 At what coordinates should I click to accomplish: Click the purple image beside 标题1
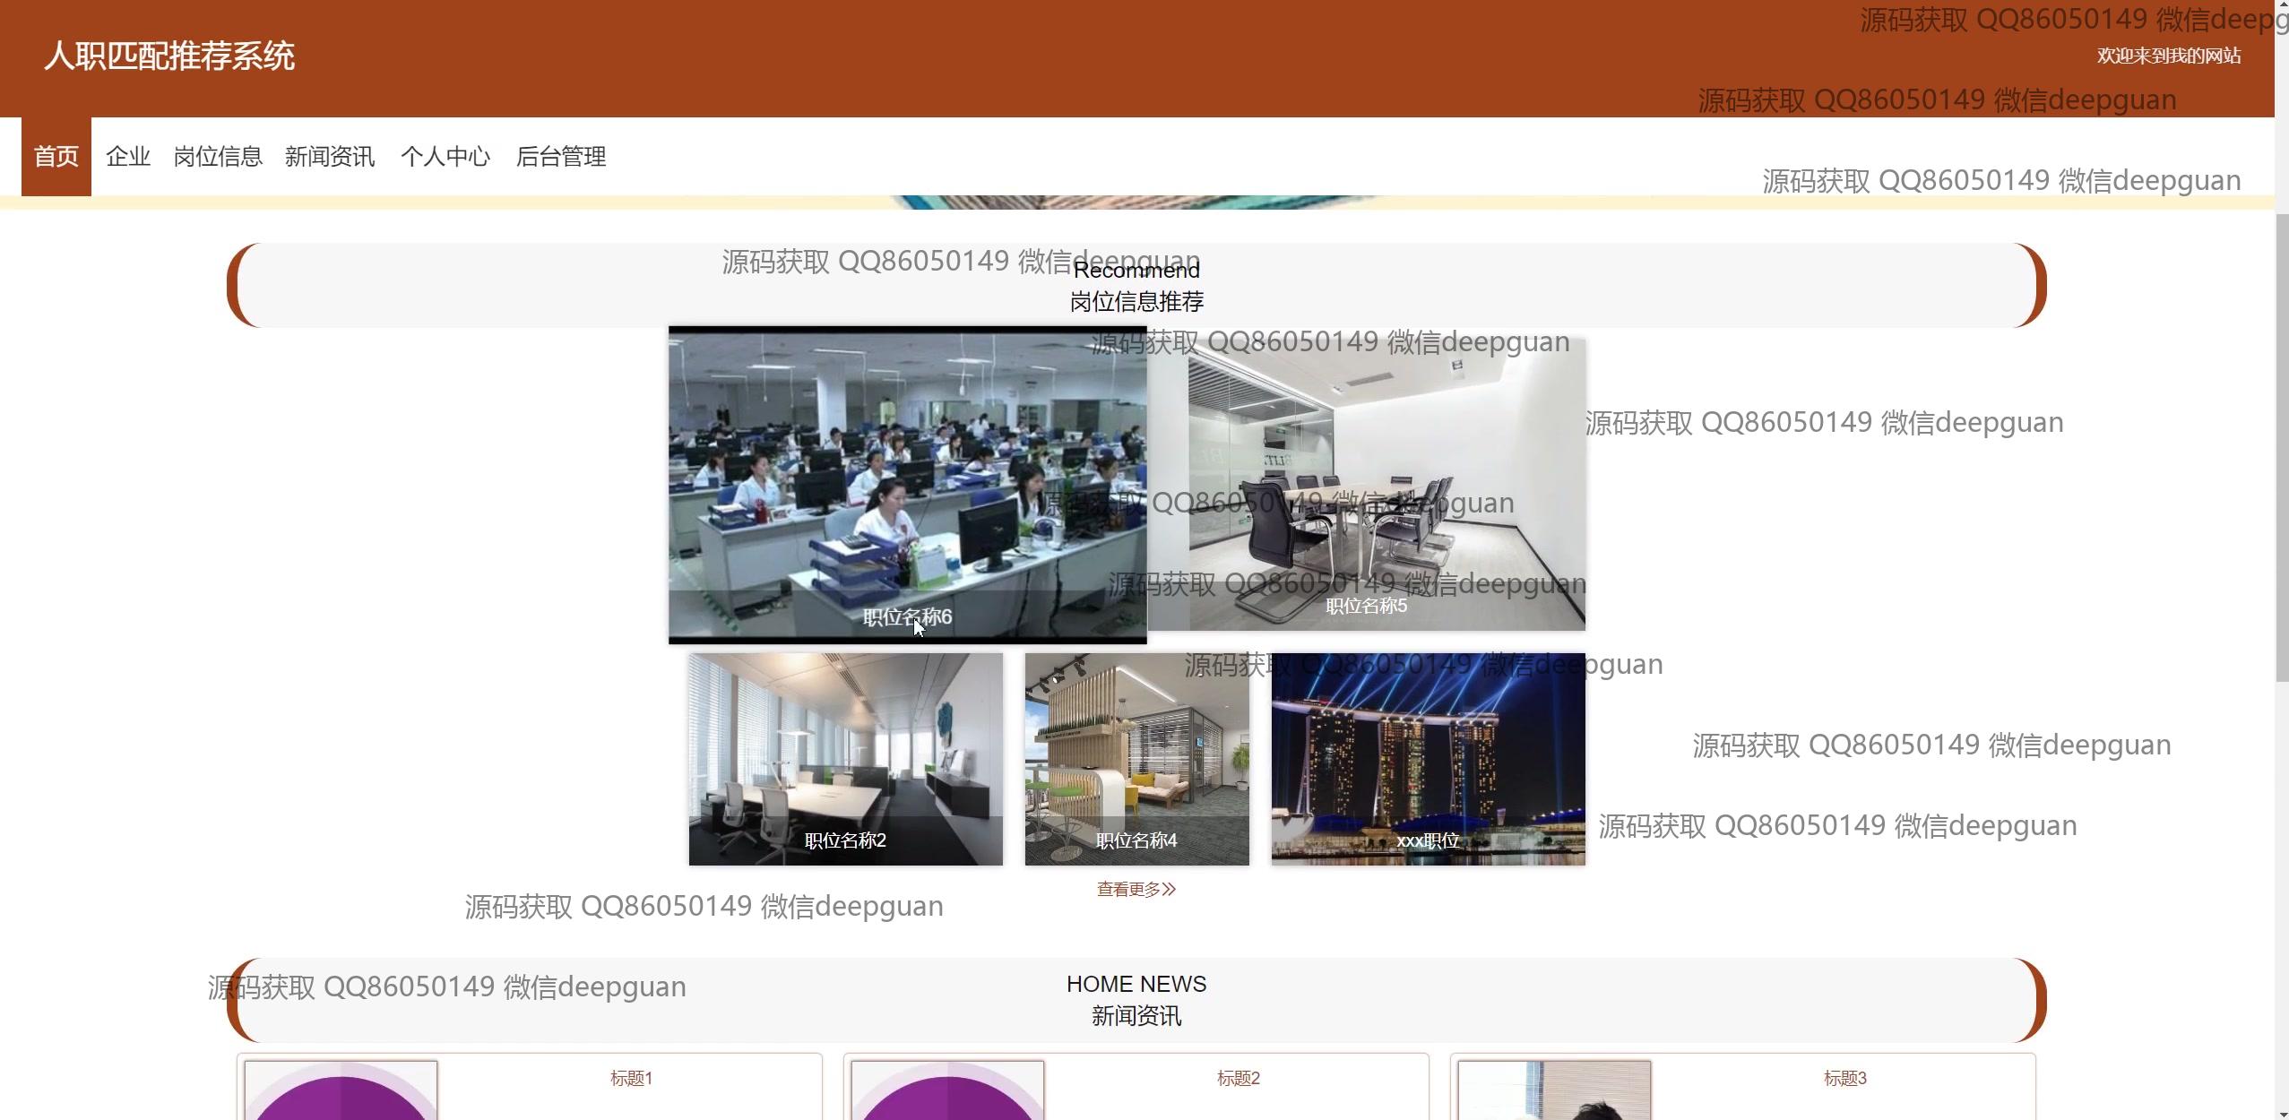point(341,1093)
